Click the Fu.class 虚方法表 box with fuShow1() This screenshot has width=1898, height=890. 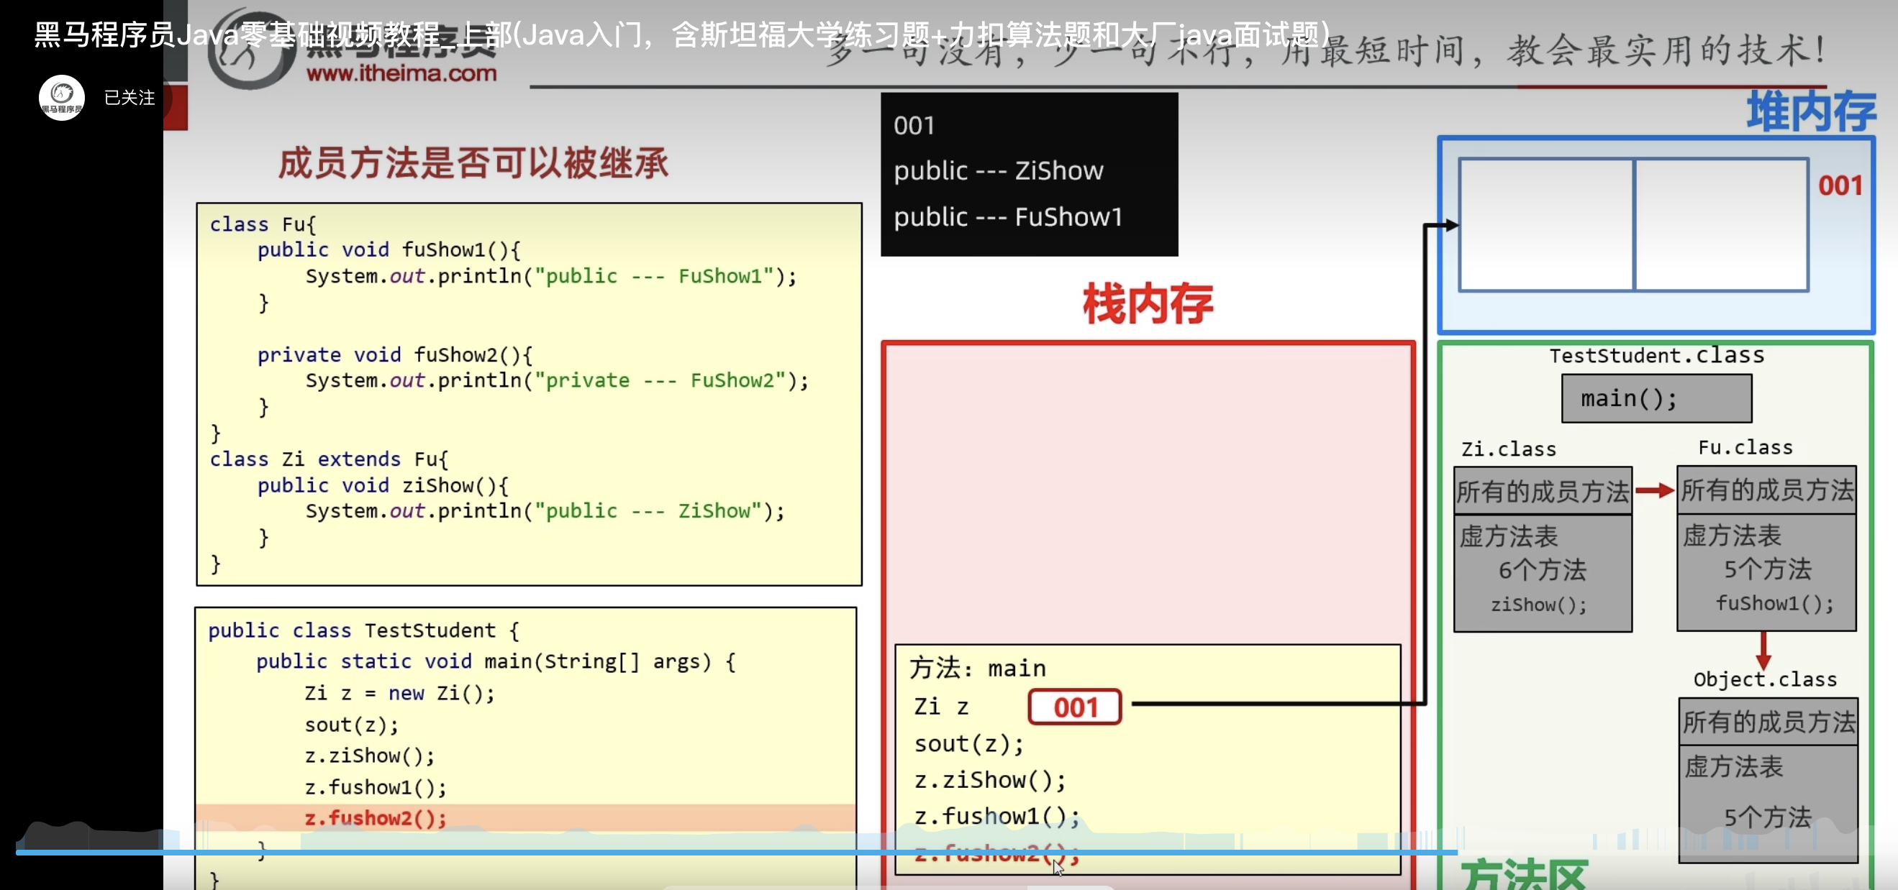[x=1766, y=572]
